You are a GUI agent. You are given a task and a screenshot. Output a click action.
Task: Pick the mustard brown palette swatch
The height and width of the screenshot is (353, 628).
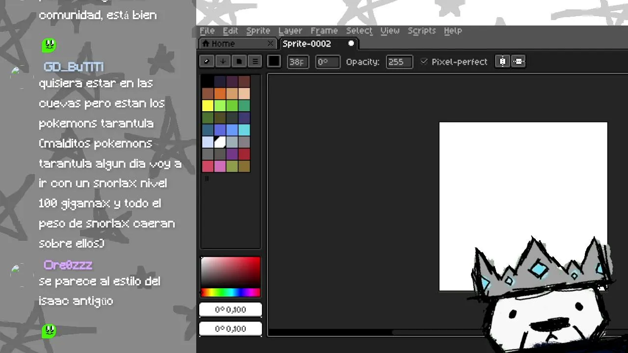click(244, 166)
